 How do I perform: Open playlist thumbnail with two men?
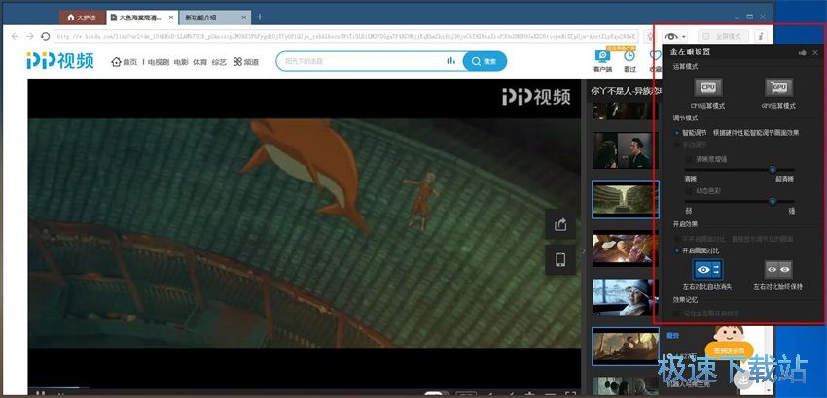click(625, 149)
